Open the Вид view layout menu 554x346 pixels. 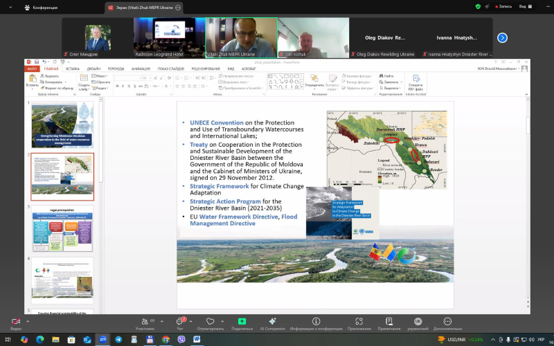pos(525,7)
